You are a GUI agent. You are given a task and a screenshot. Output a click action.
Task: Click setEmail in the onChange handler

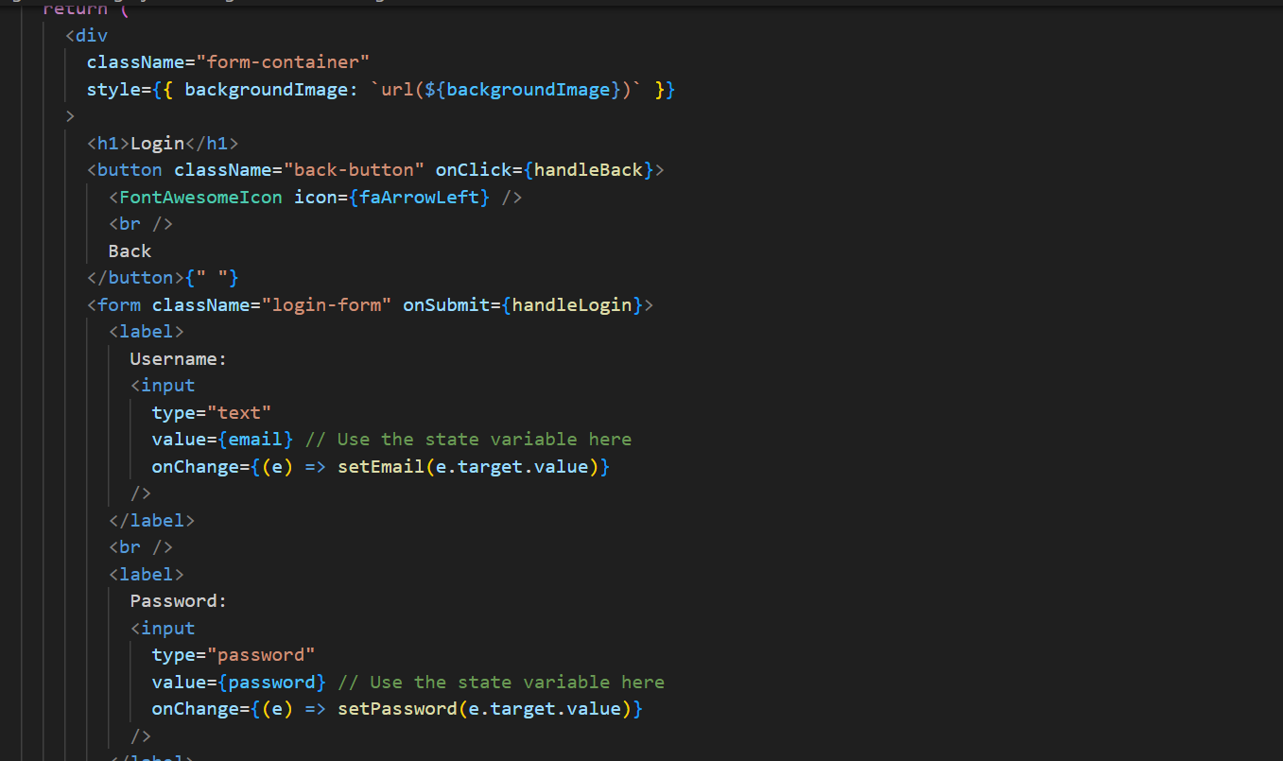(381, 466)
